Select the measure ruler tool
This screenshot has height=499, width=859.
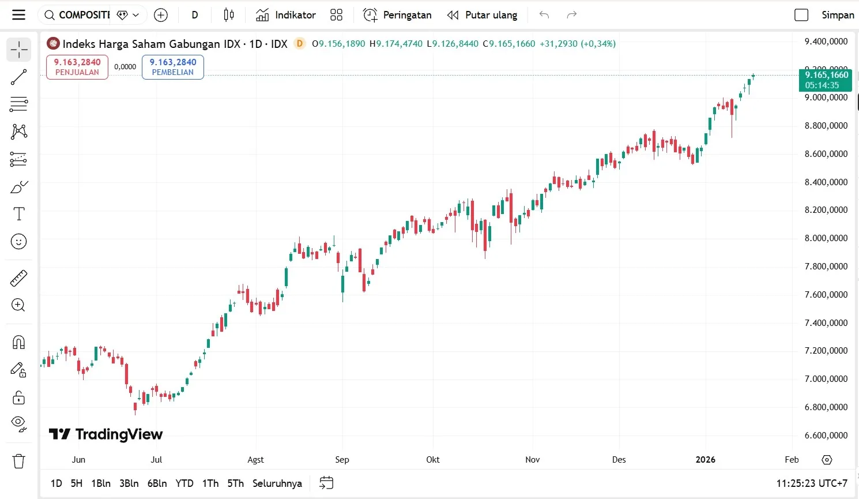click(19, 277)
